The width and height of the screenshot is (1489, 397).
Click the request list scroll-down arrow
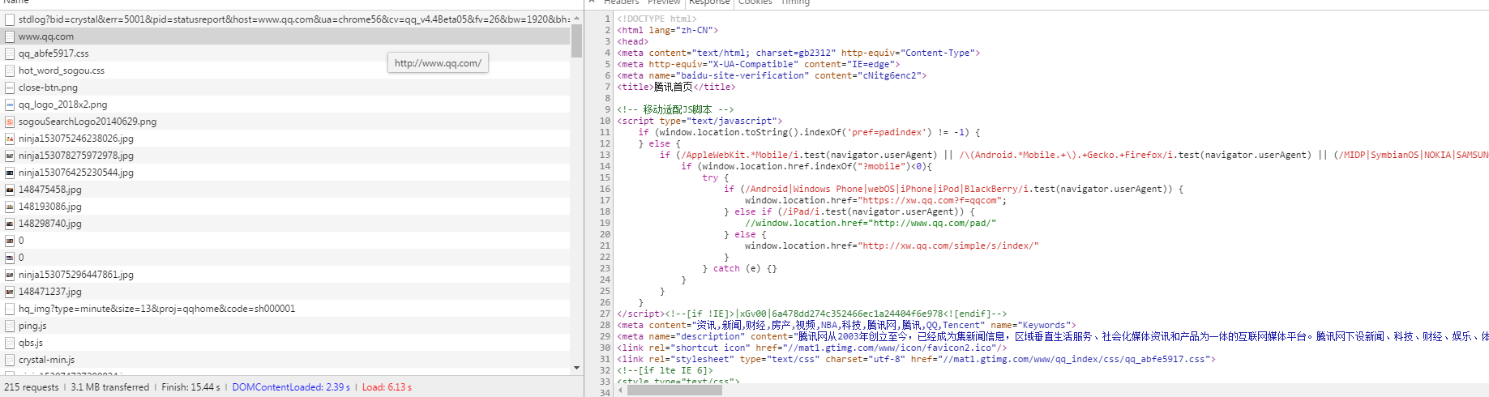point(576,368)
